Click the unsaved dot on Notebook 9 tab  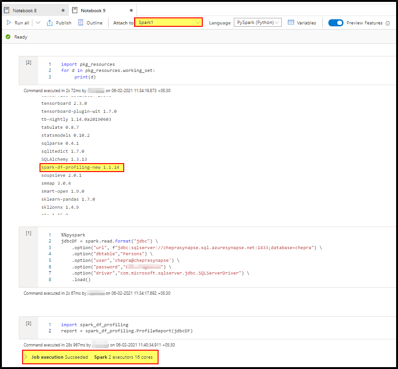pyautogui.click(x=131, y=10)
